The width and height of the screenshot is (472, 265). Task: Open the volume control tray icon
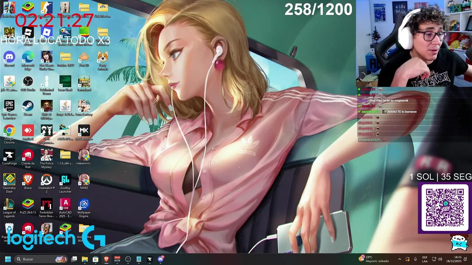coord(440,259)
